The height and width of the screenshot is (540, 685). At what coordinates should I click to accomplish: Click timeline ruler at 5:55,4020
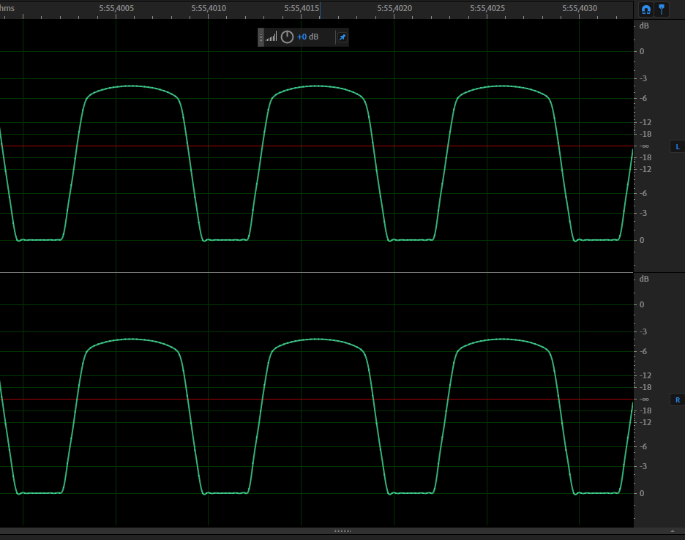(394, 8)
